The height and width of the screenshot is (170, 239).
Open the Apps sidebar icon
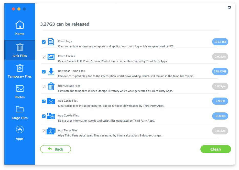pos(20,130)
